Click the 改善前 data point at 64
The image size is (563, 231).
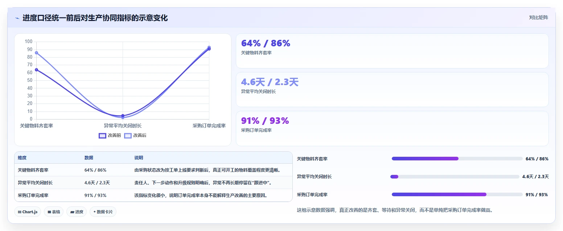(36, 70)
